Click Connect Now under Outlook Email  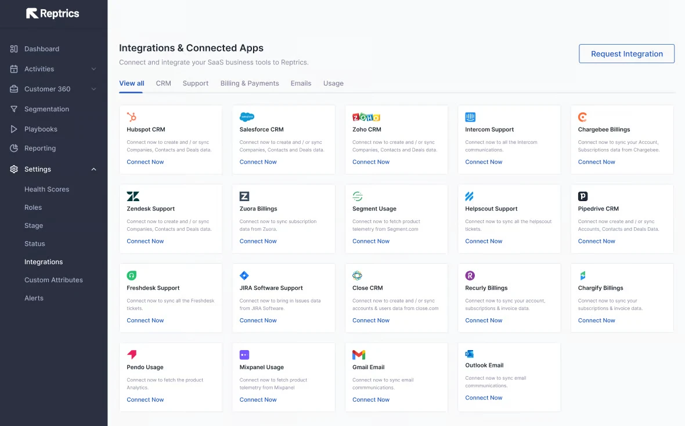click(x=484, y=398)
